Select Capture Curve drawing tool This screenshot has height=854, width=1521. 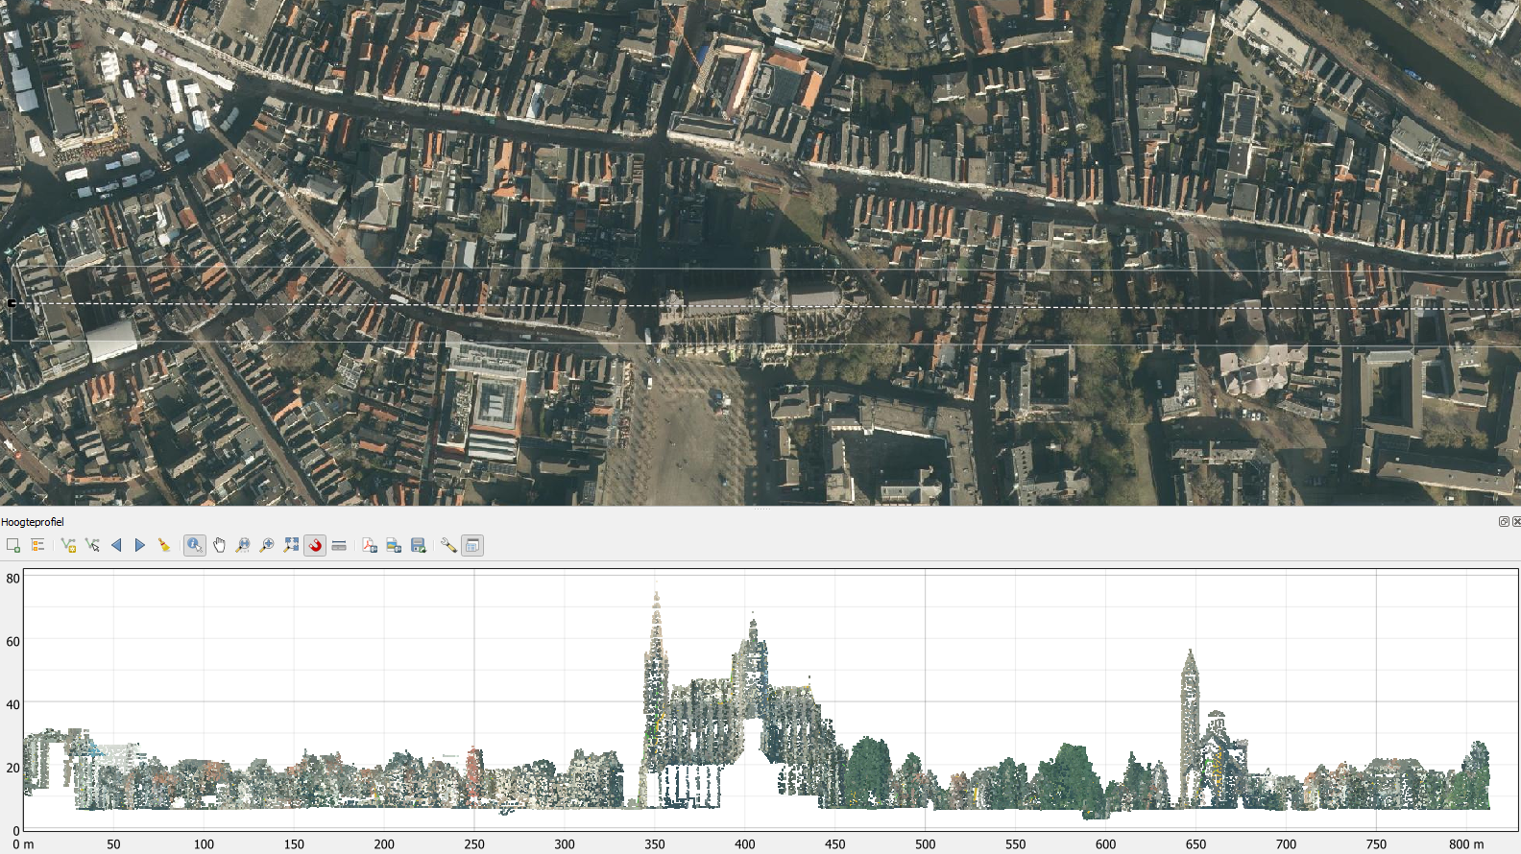[x=68, y=545]
